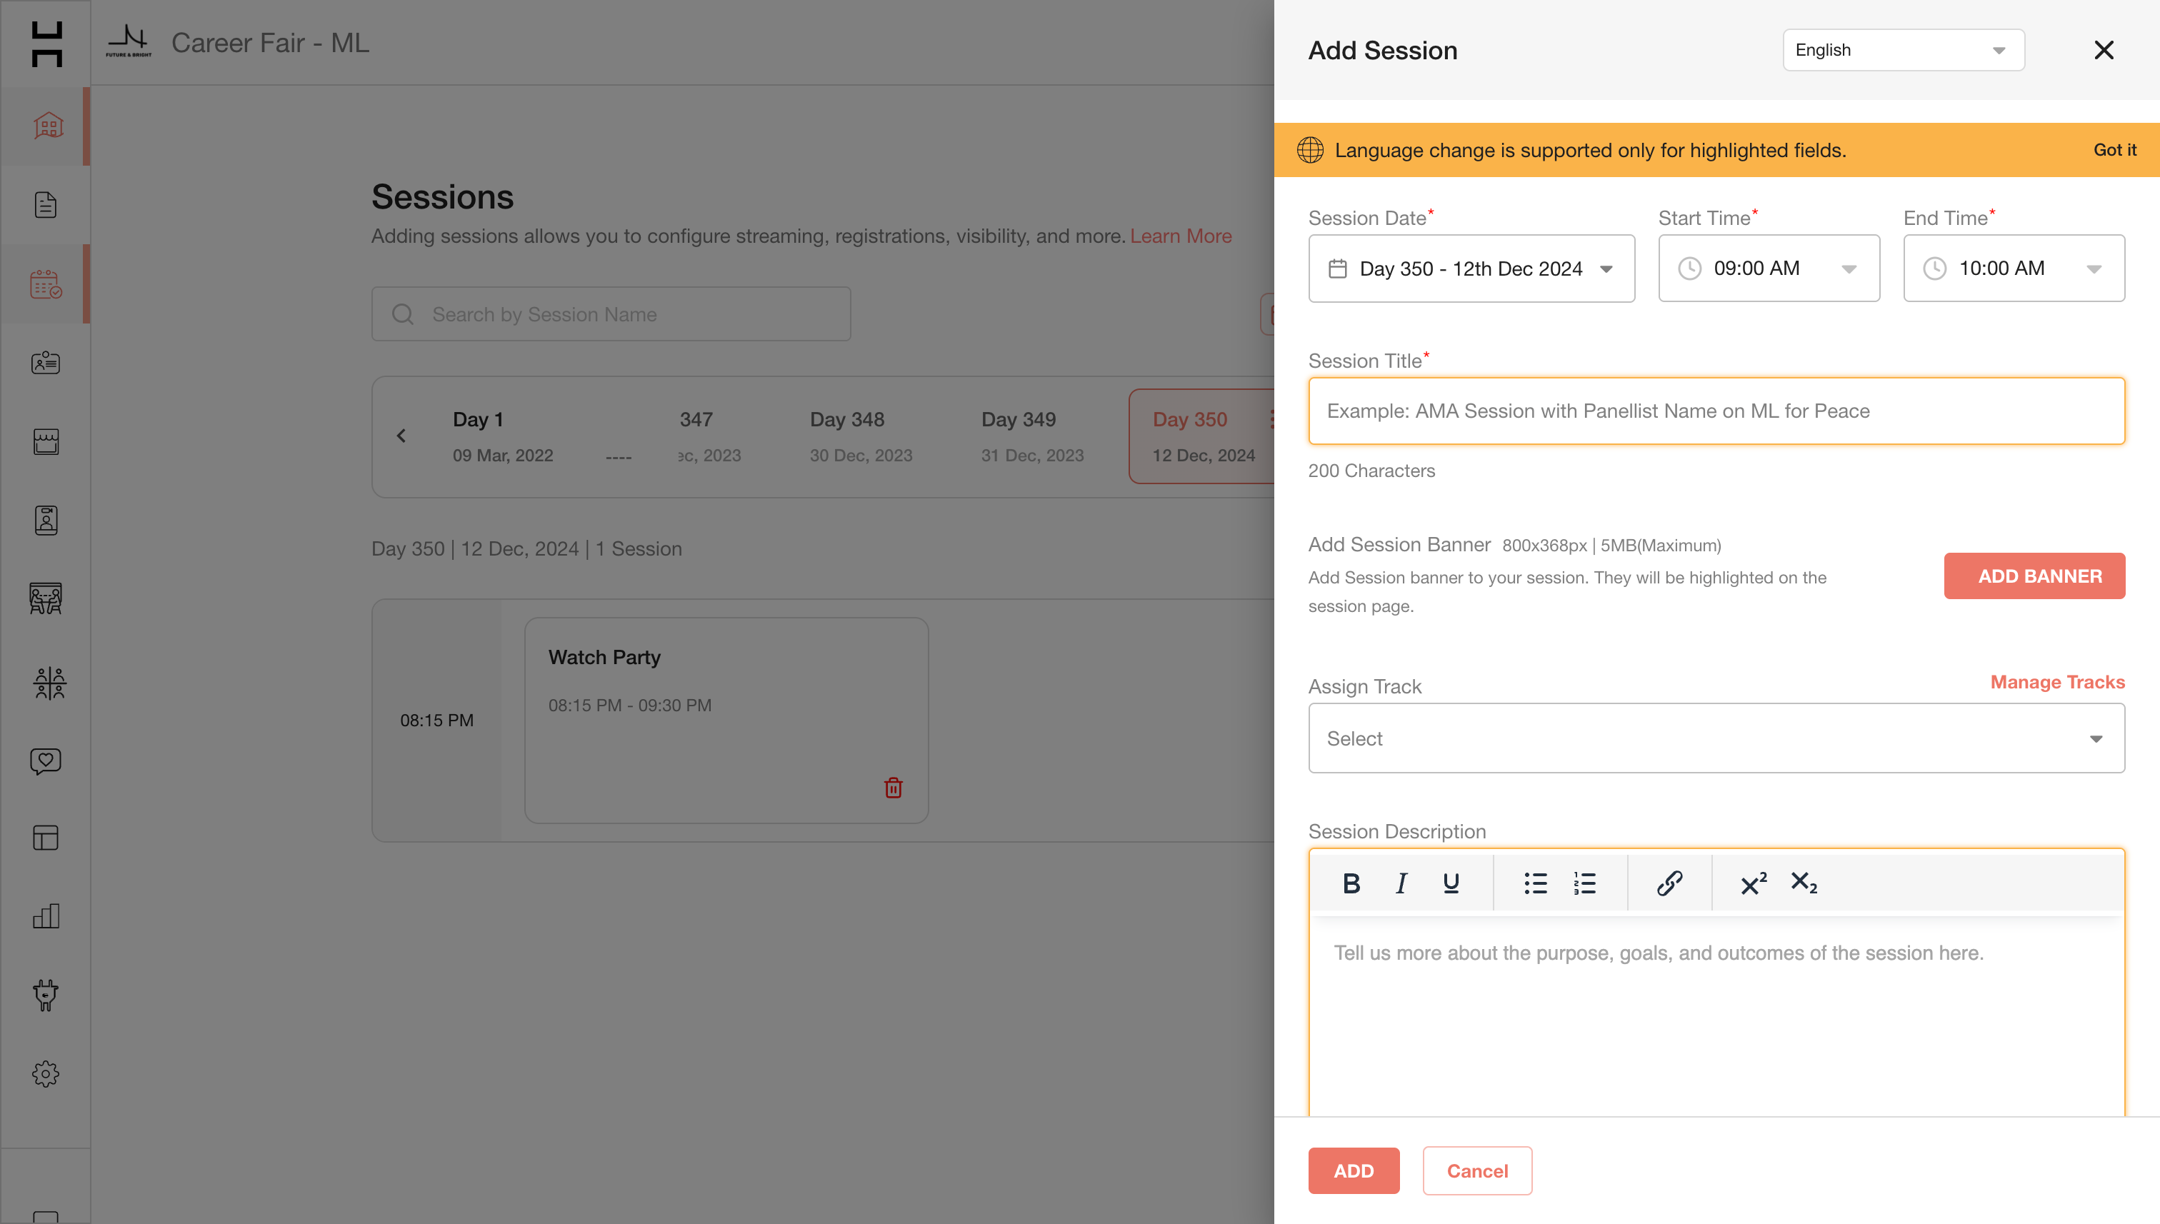Insert a hyperlink in session description

1669,883
